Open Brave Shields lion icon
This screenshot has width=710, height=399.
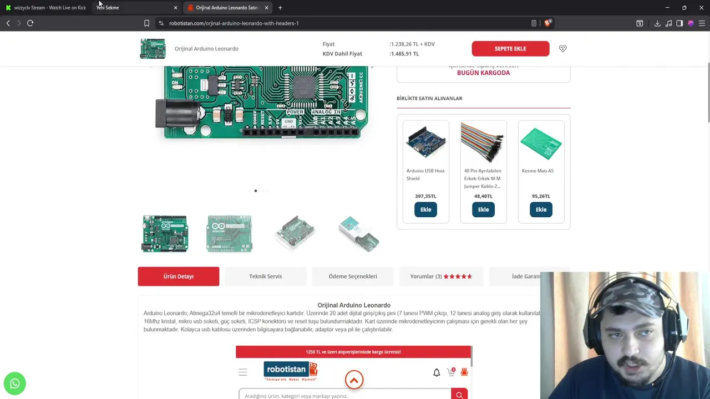547,23
